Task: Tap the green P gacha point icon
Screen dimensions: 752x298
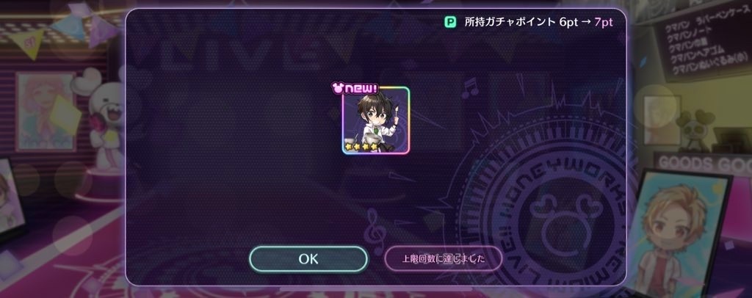Action: click(x=450, y=22)
